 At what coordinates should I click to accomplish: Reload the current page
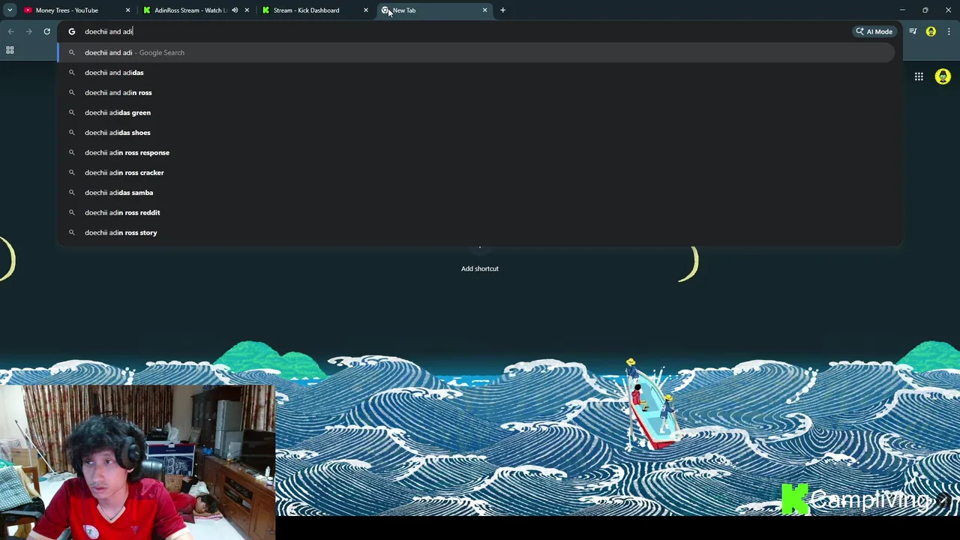(x=46, y=31)
